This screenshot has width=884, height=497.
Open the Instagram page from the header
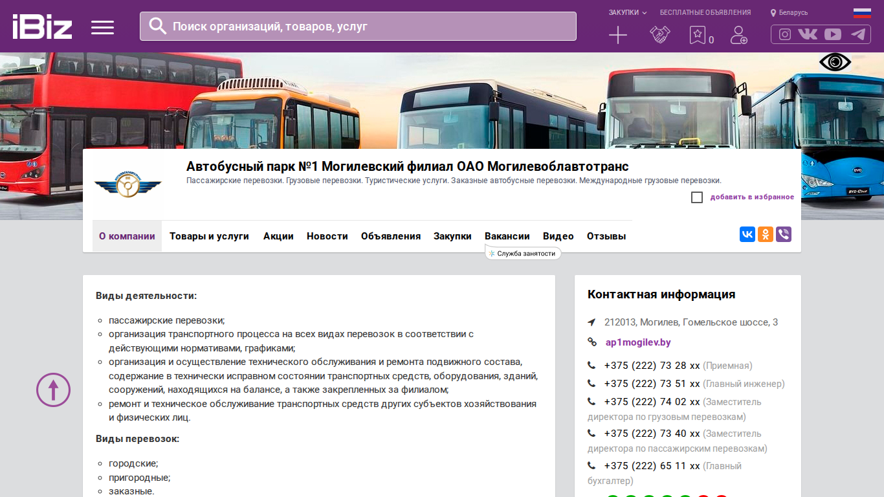[x=785, y=34]
